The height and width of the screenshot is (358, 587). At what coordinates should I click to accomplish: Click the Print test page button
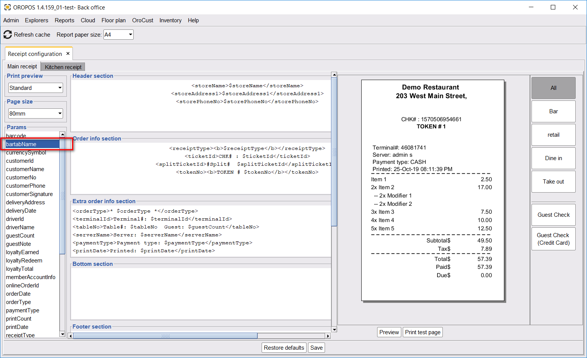click(423, 332)
